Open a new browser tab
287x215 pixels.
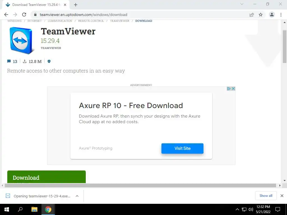[76, 5]
